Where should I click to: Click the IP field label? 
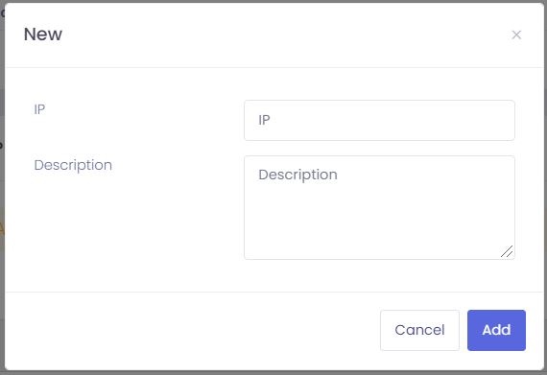39,109
